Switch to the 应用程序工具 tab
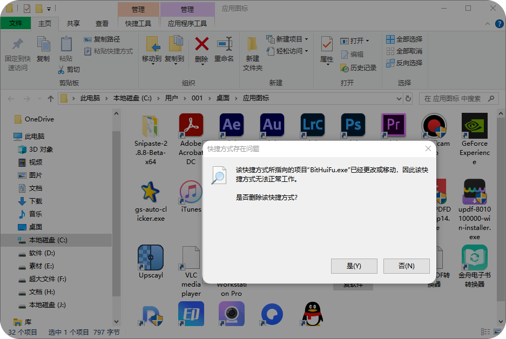Image resolution: width=506 pixels, height=339 pixels. (x=187, y=24)
